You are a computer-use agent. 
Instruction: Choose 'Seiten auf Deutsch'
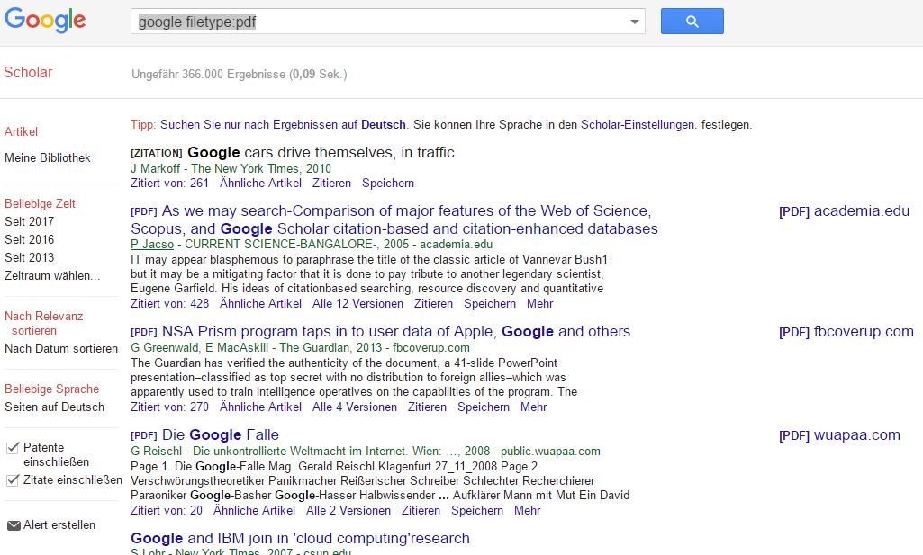(54, 407)
